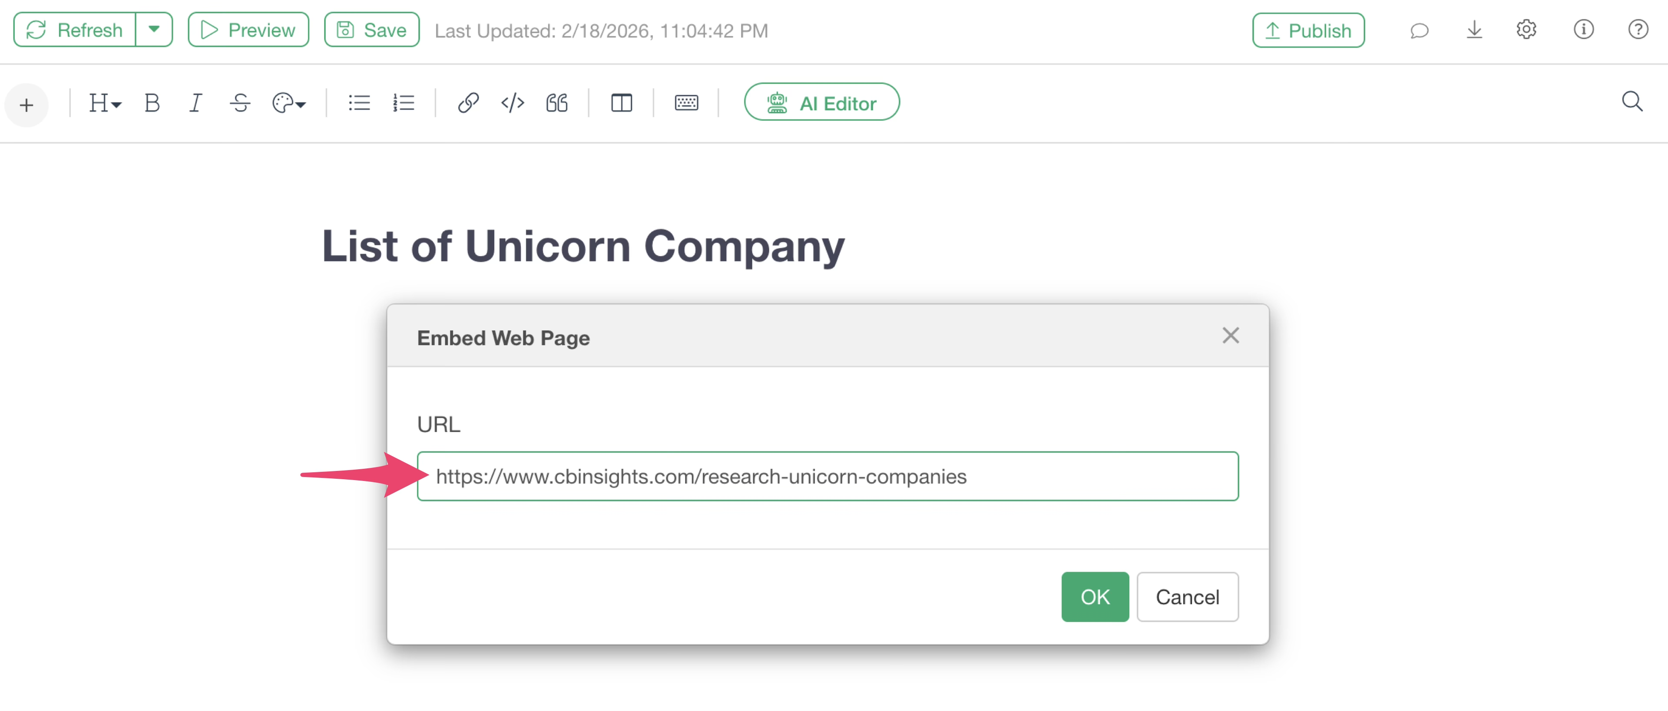Click the bold formatting icon
The height and width of the screenshot is (711, 1668).
click(x=152, y=103)
